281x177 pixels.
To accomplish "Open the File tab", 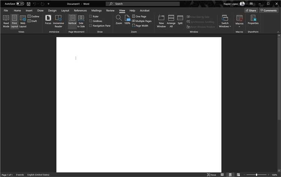I will 6,10.
